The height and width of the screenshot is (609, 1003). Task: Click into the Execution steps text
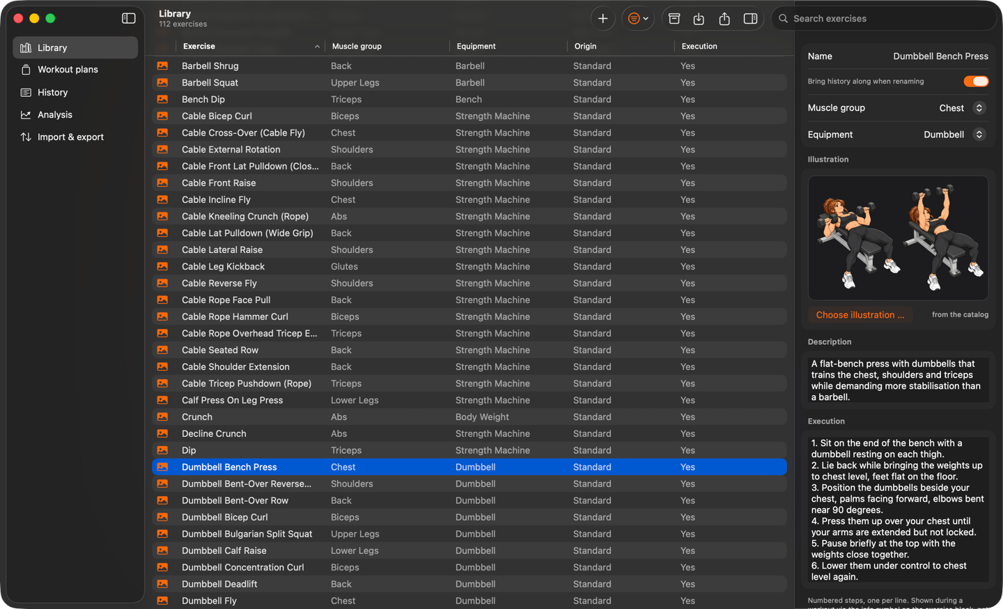(x=898, y=510)
